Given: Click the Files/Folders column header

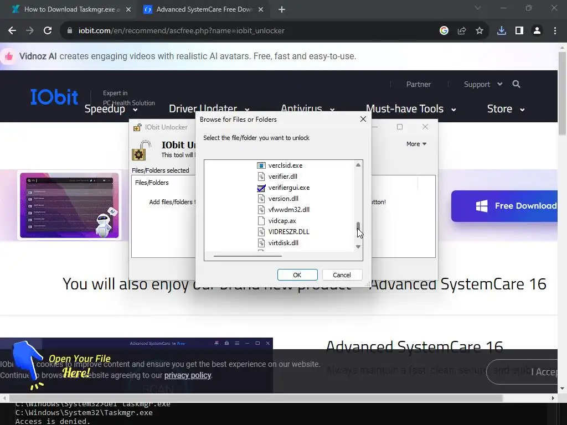Looking at the screenshot, I should [x=152, y=183].
